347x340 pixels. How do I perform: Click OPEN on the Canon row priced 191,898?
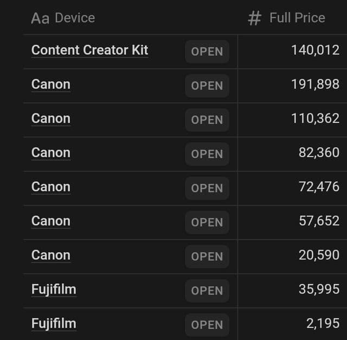(207, 86)
